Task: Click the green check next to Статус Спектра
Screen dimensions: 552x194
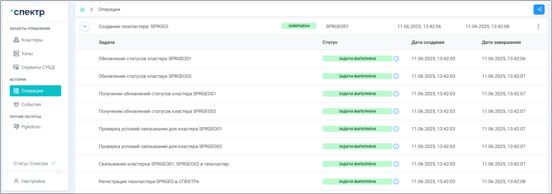Action: tap(53, 163)
